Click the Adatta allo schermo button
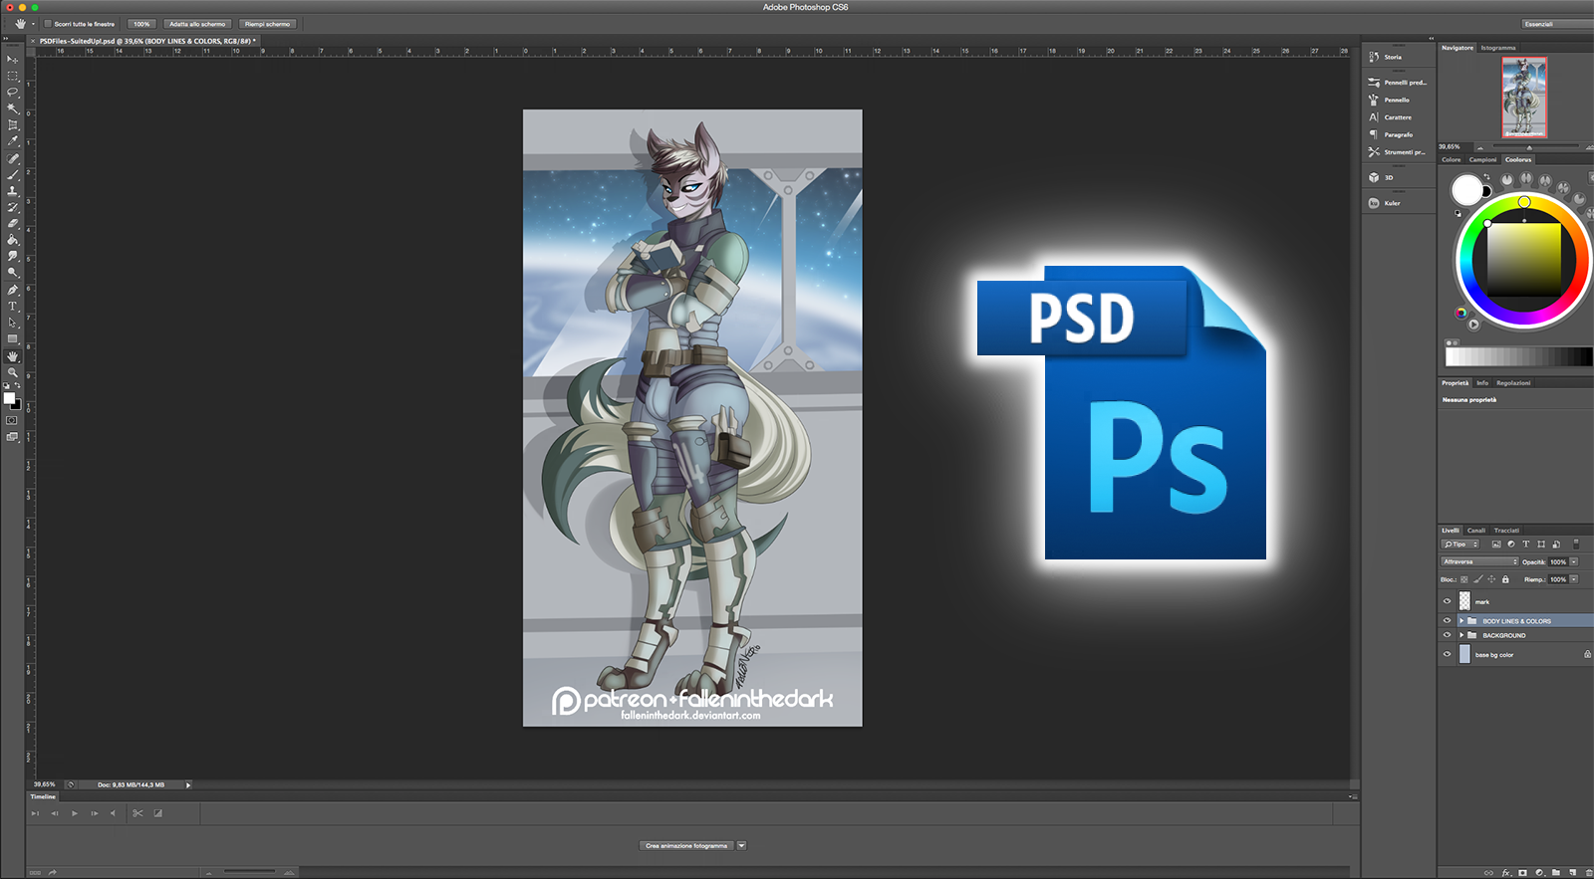The width and height of the screenshot is (1594, 879). click(x=197, y=24)
